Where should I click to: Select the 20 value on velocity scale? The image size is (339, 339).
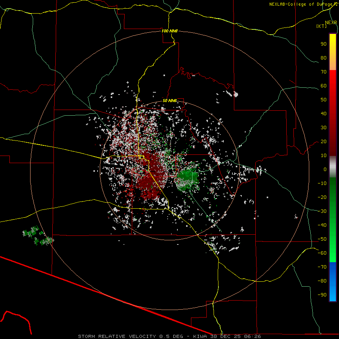tap(324, 142)
